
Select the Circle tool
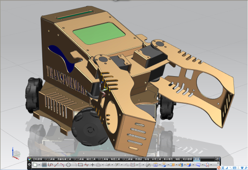tap(68, 165)
